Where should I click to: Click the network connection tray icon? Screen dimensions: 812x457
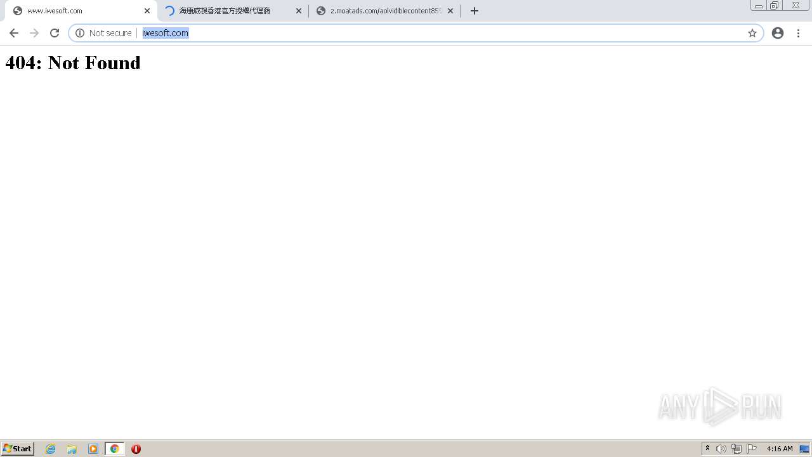737,449
